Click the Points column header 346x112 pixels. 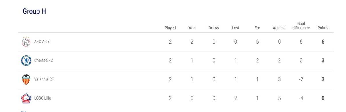(x=323, y=28)
